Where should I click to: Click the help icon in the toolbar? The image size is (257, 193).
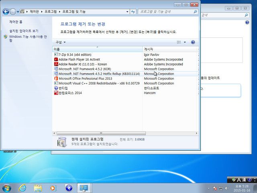click(193, 42)
